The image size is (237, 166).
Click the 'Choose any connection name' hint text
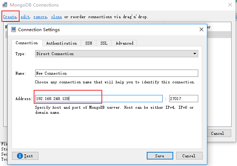115,82
